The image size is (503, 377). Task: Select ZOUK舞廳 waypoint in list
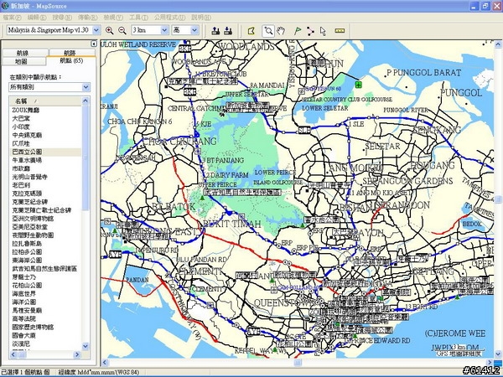(26, 111)
